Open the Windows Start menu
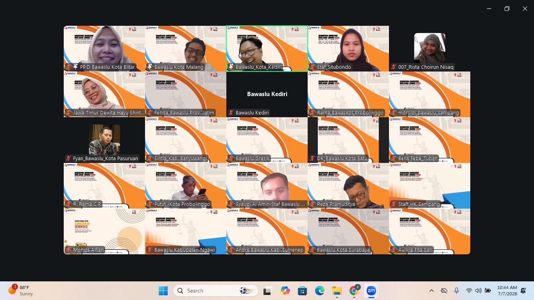The width and height of the screenshot is (534, 300). [x=163, y=291]
